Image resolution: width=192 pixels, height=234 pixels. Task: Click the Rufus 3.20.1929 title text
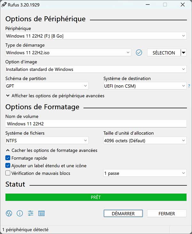pyautogui.click(x=24, y=5)
